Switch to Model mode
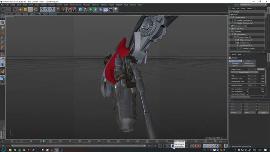The height and width of the screenshot is (152, 270). pyautogui.click(x=3, y=22)
